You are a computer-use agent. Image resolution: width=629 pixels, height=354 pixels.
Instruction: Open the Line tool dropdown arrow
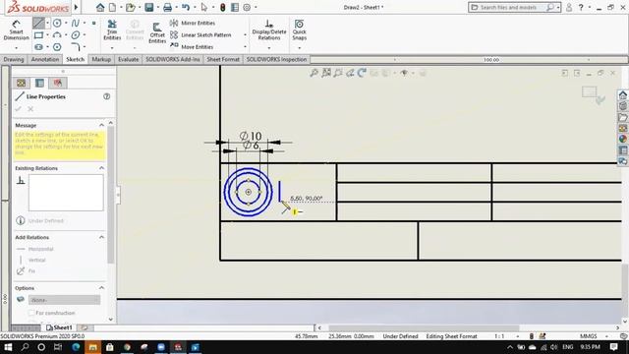(x=47, y=24)
